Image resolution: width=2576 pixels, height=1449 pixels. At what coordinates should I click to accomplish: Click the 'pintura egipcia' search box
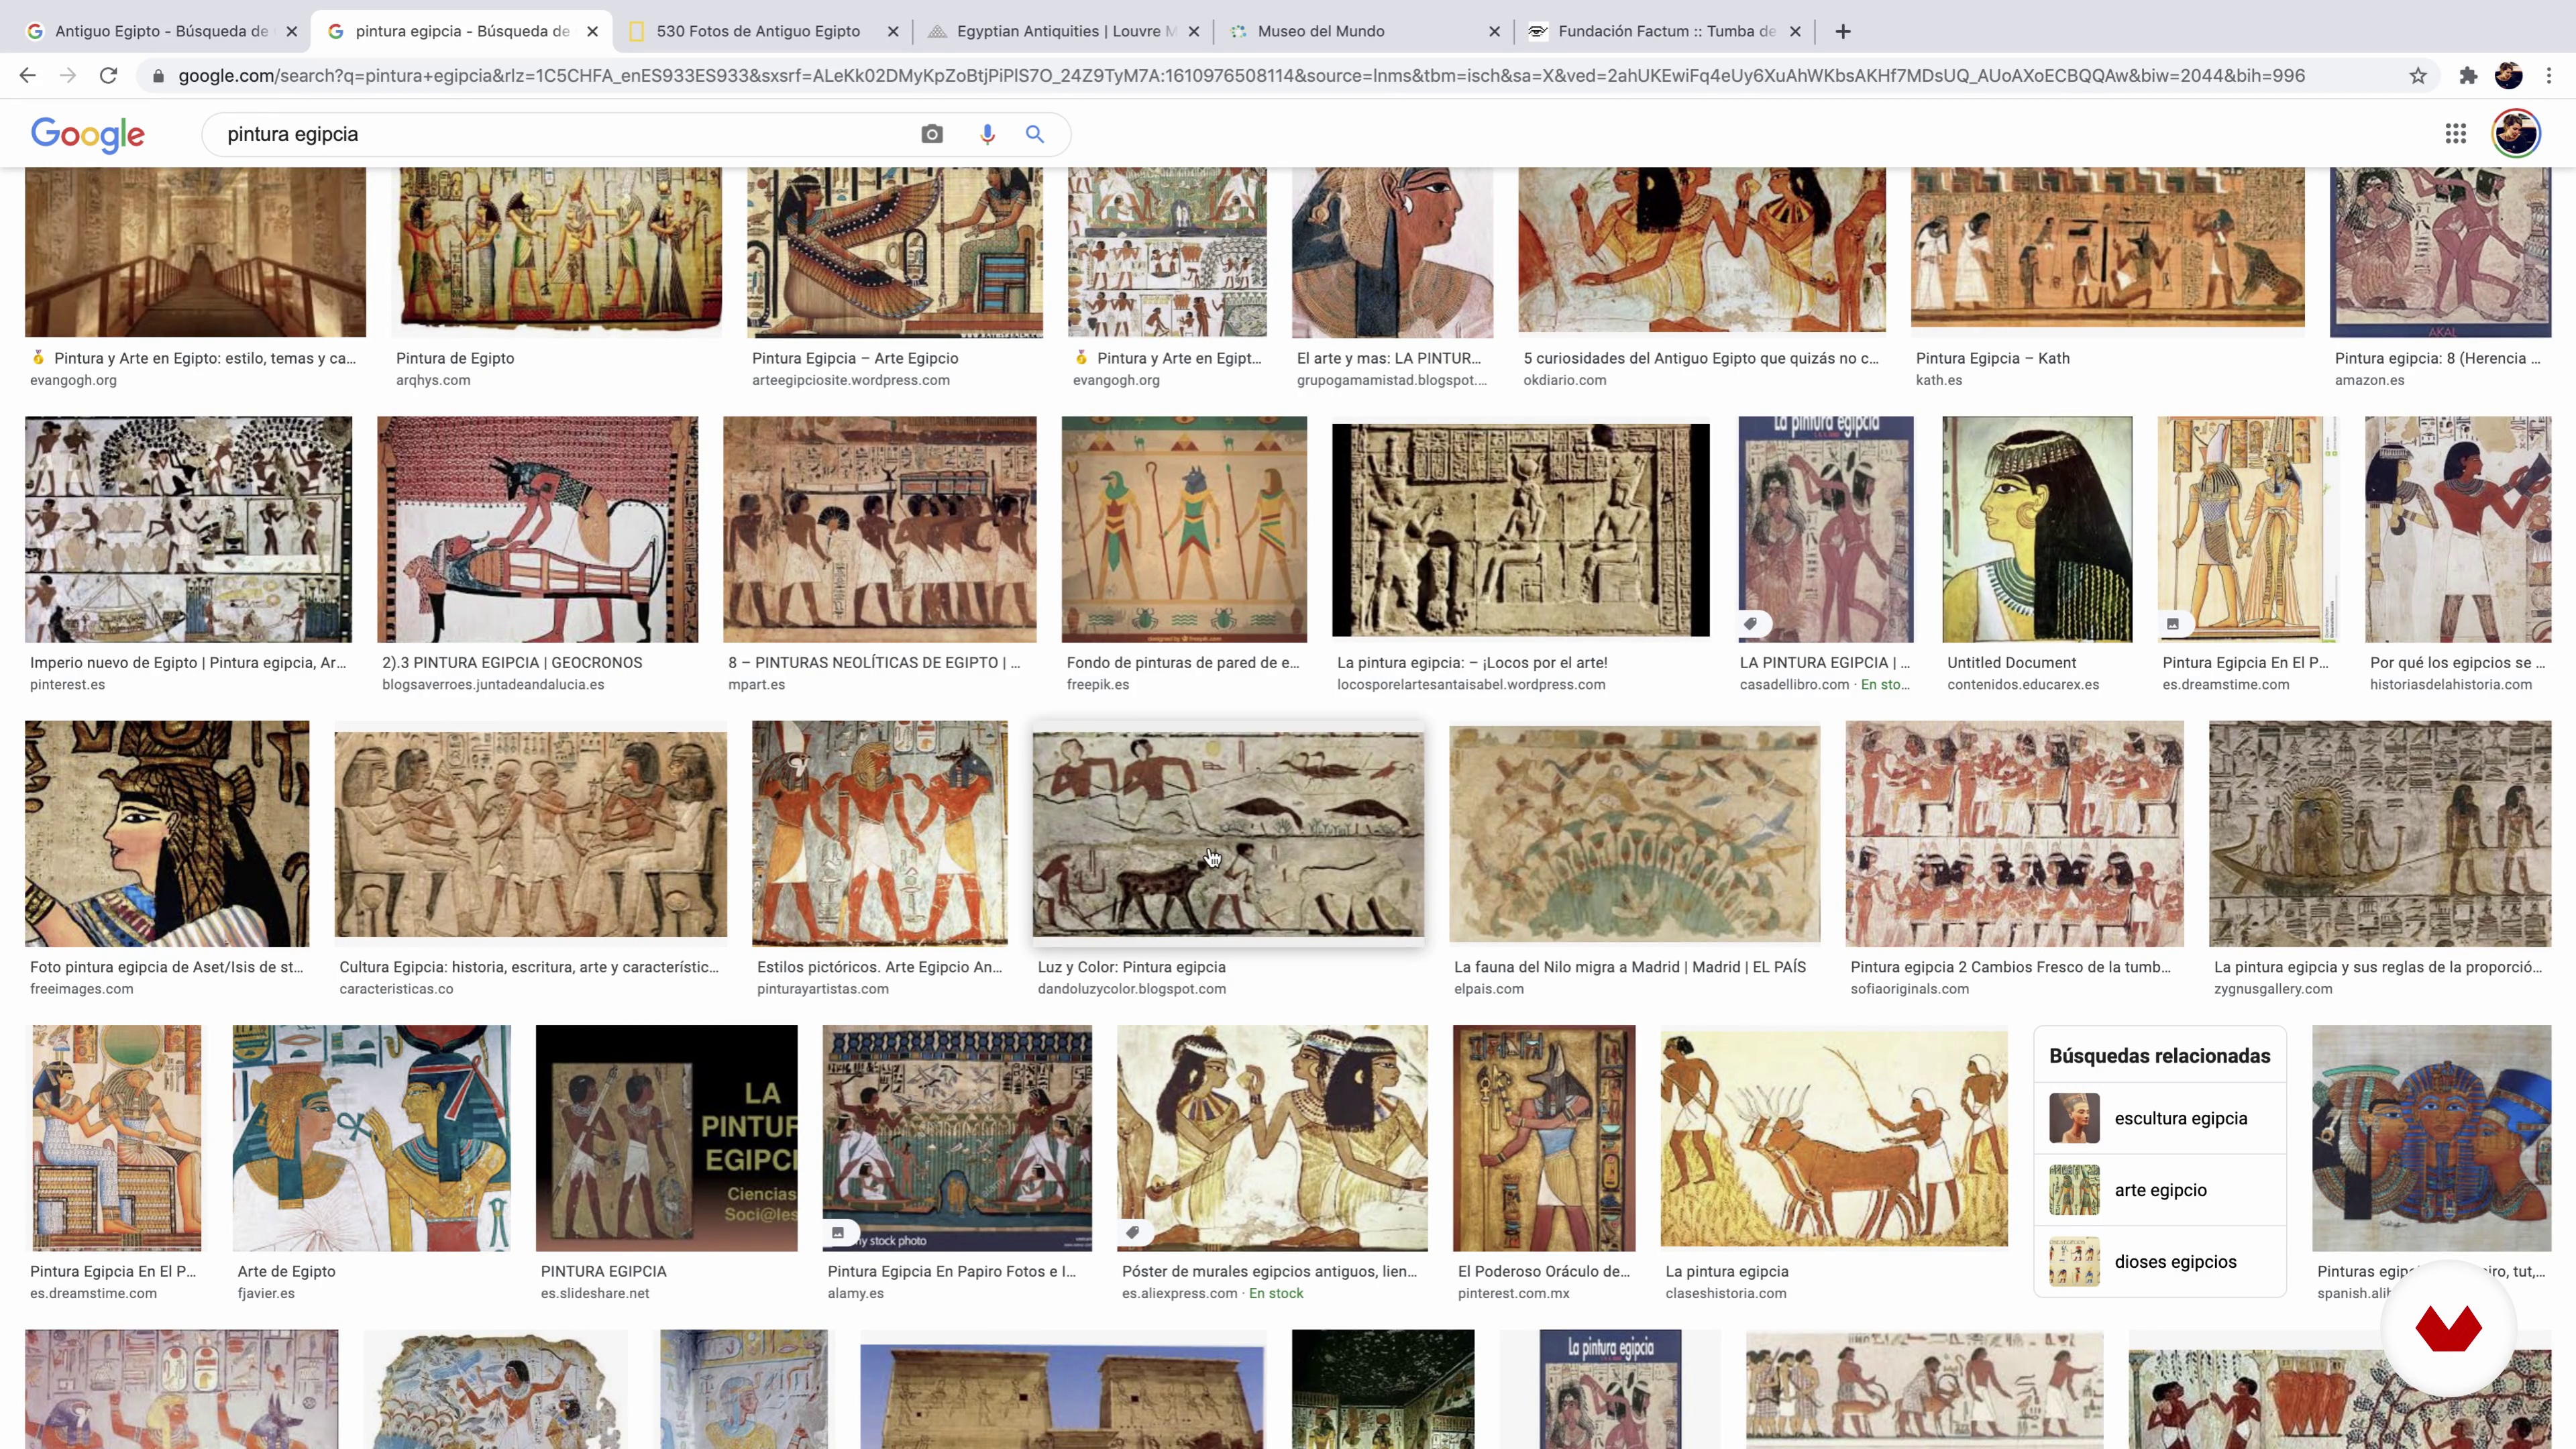560,134
